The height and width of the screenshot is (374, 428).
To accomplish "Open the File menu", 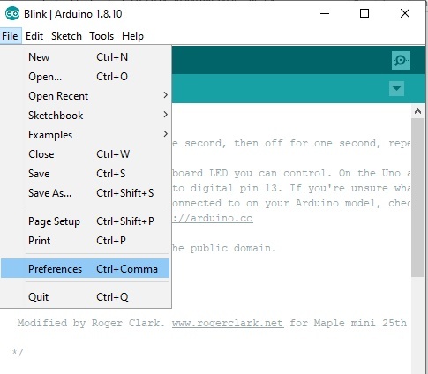I will click(10, 36).
